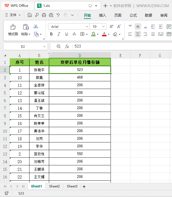Click the Borders grid icon
Viewport: 172px width, 197px height.
point(82,34)
